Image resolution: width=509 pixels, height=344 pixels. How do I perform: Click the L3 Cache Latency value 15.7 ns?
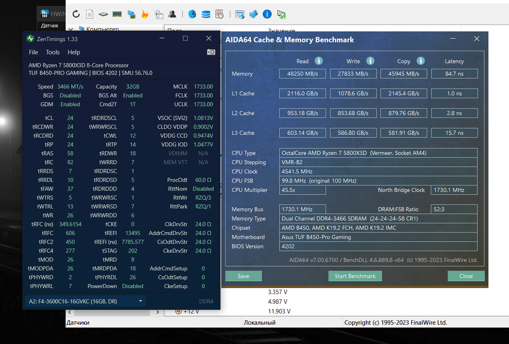[454, 133]
